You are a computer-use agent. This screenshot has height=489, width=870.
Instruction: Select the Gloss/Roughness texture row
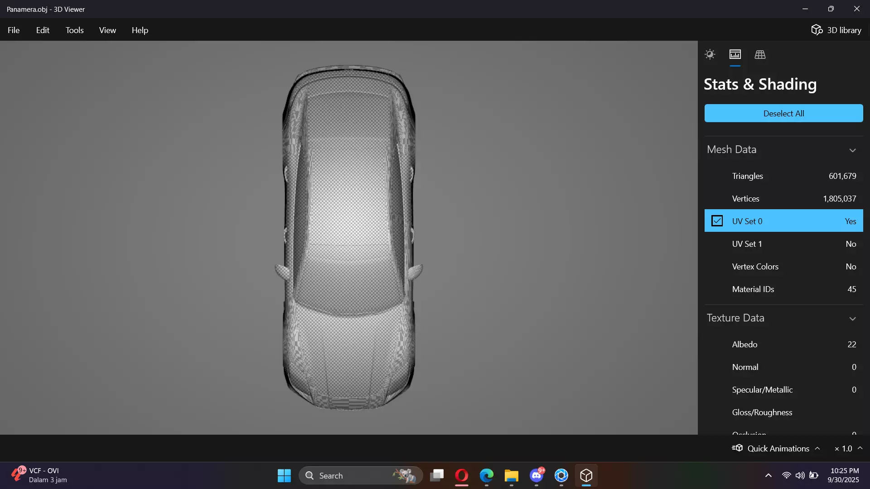[783, 412]
